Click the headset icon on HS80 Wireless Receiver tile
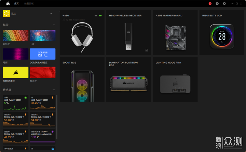The height and width of the screenshot is (152, 246). point(147,50)
